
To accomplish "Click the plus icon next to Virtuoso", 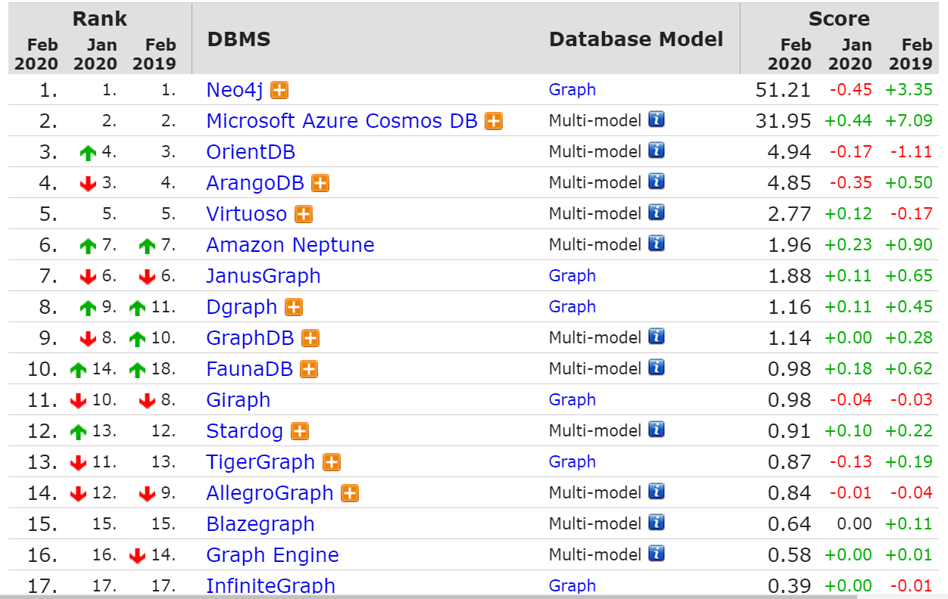I will (x=304, y=214).
